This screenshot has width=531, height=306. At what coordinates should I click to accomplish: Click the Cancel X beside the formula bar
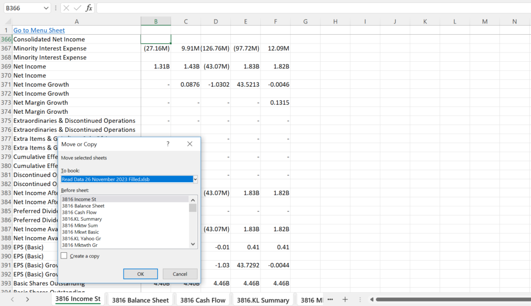tap(65, 8)
